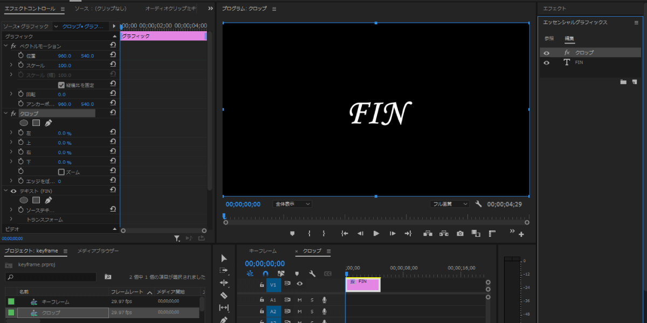Solo audio track A2
Screen dimensions: 647x323
(x=312, y=311)
